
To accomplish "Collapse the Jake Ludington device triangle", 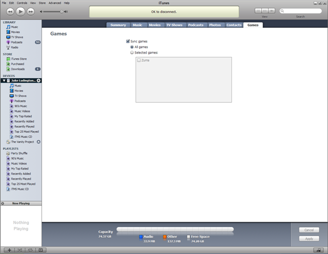I will click(x=4, y=81).
